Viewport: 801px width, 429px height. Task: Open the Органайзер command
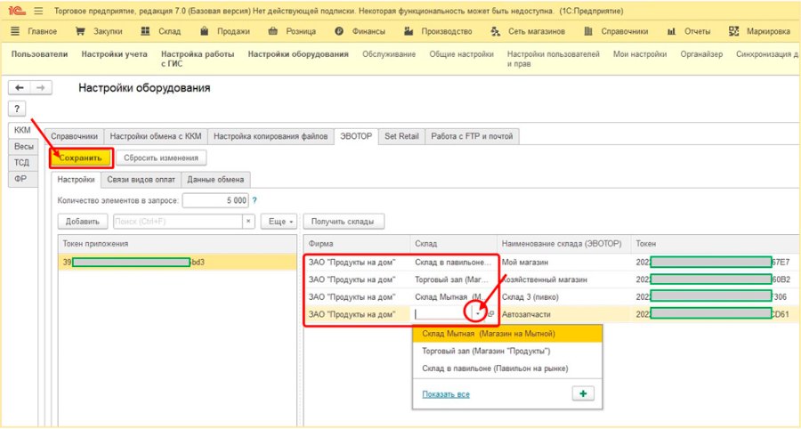tap(701, 54)
